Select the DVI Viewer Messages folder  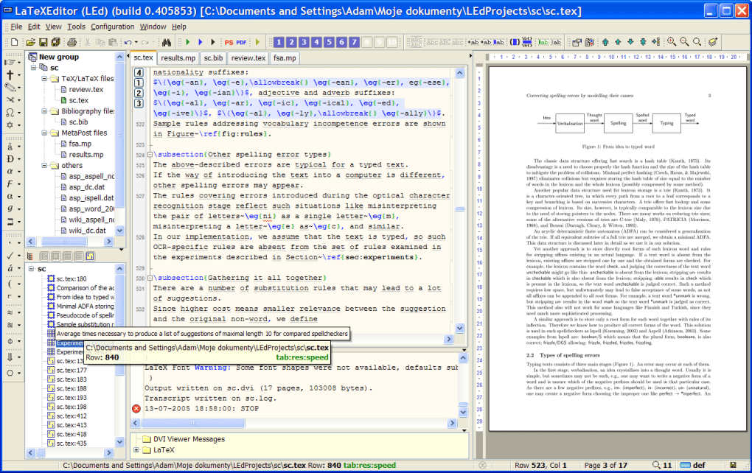189,439
